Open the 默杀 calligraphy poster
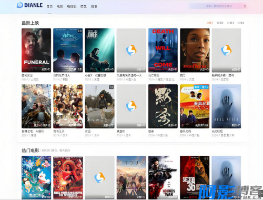This screenshot has width=263, height=200. coord(163,106)
